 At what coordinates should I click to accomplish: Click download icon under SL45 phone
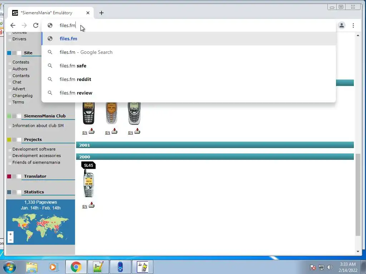[x=91, y=205]
